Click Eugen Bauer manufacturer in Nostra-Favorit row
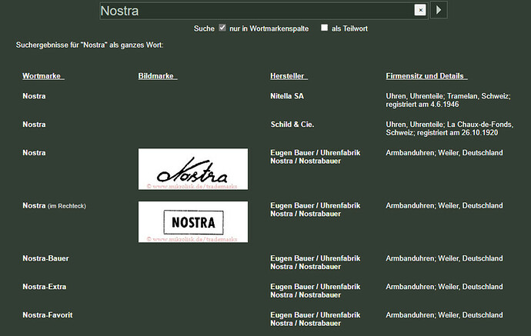The image size is (531, 336). point(316,319)
